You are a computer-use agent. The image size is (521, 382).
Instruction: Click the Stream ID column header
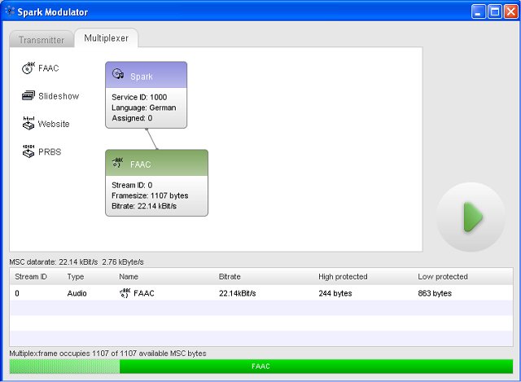(33, 277)
